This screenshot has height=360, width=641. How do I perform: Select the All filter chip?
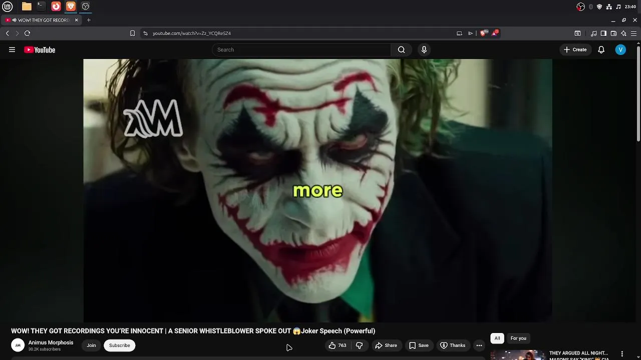497,338
